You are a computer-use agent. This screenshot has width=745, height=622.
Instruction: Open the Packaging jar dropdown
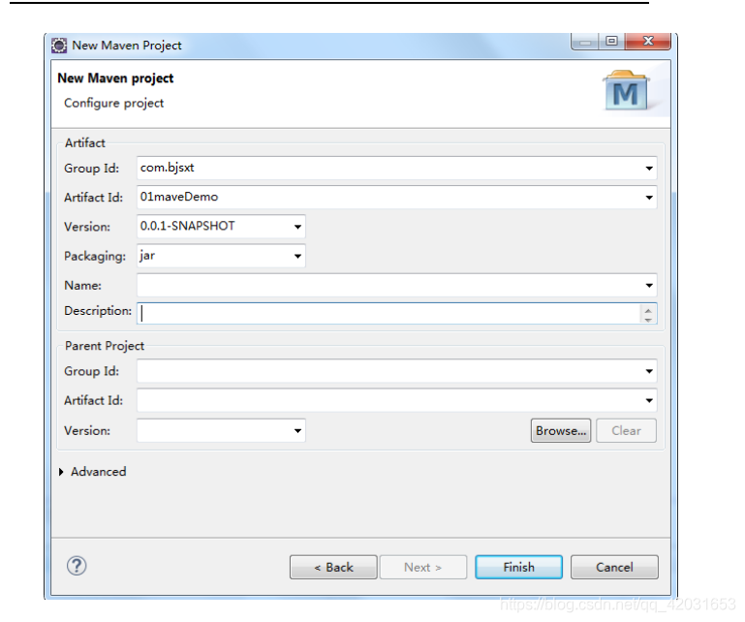coord(297,256)
